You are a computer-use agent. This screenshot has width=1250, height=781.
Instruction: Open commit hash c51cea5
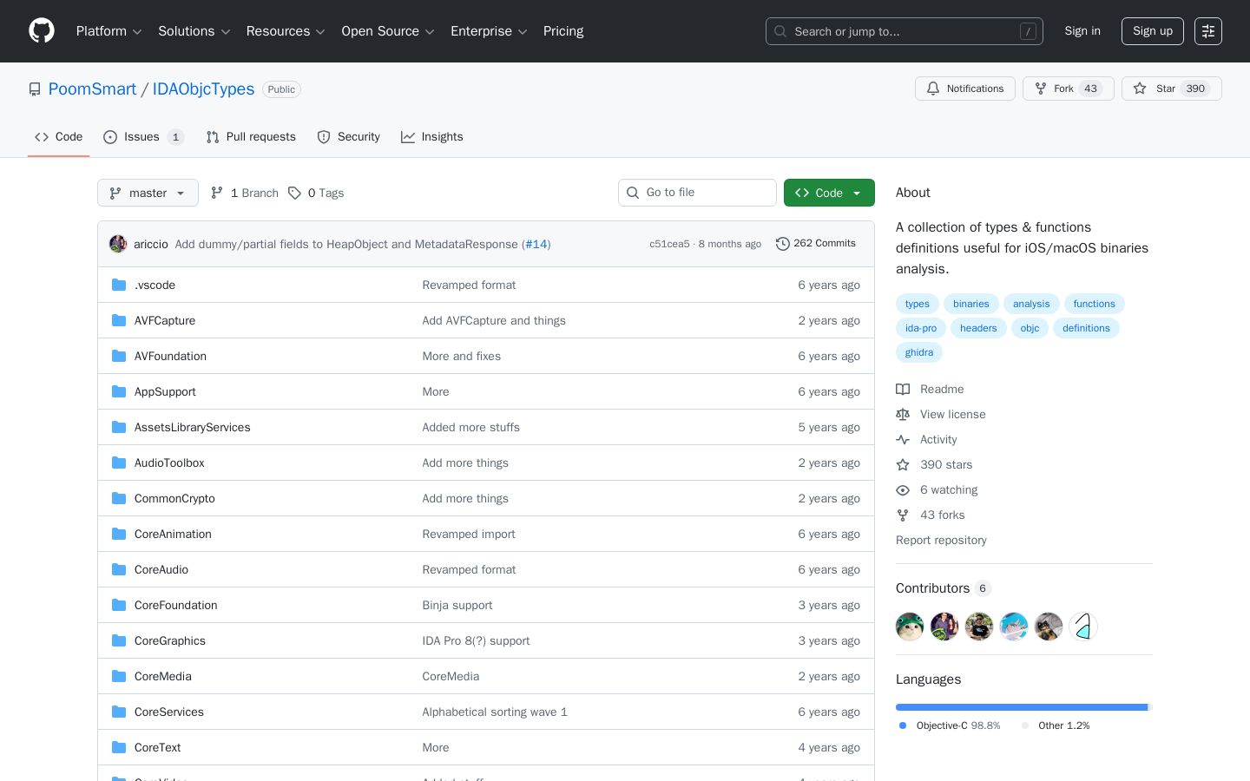(669, 244)
